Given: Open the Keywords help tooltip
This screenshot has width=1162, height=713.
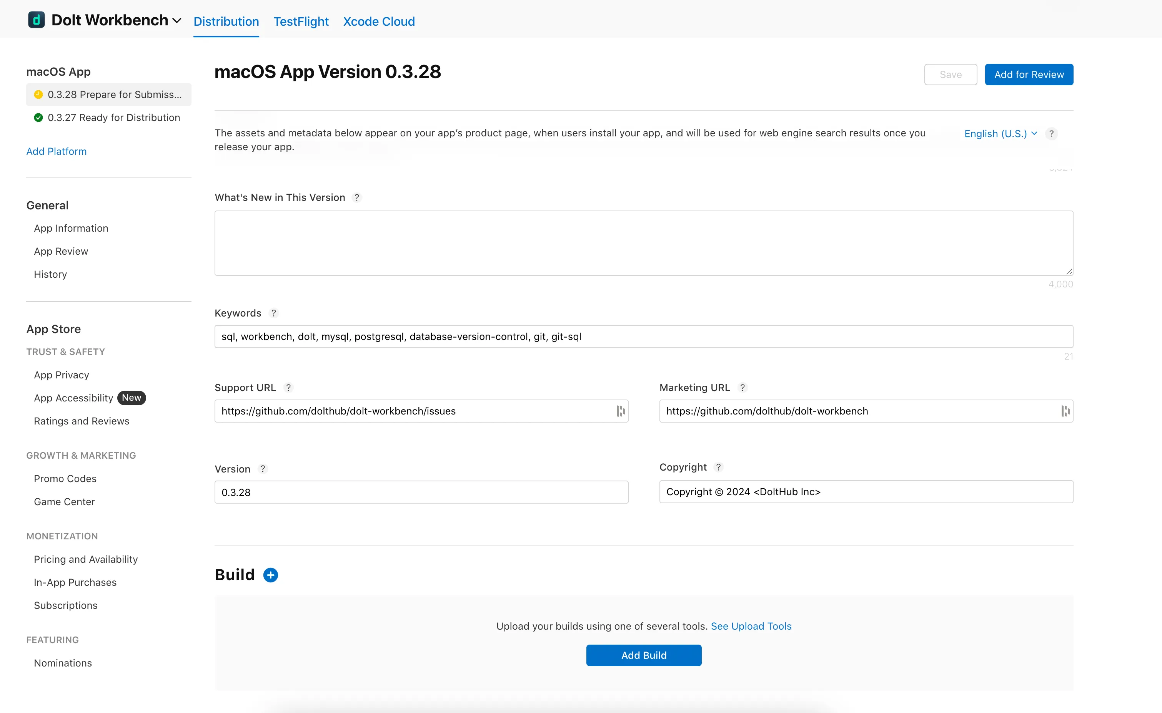Looking at the screenshot, I should coord(274,313).
